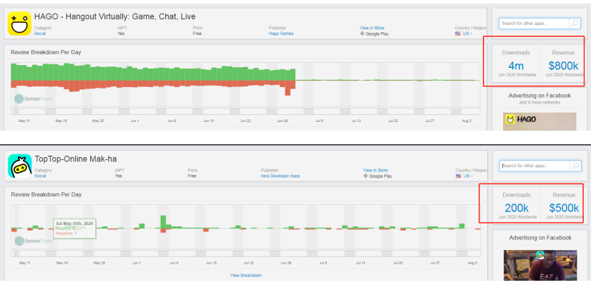Open Social category link for TopTop
Image resolution: width=591 pixels, height=285 pixels.
[40, 176]
